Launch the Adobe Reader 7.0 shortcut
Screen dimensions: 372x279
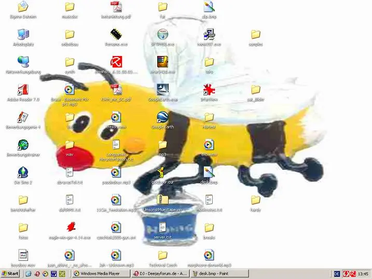pyautogui.click(x=23, y=90)
